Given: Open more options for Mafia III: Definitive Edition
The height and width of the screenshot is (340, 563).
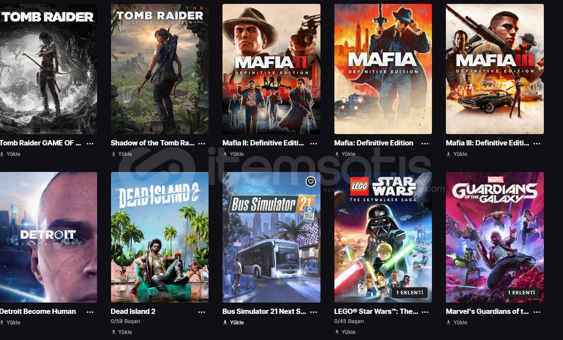Looking at the screenshot, I should (537, 143).
